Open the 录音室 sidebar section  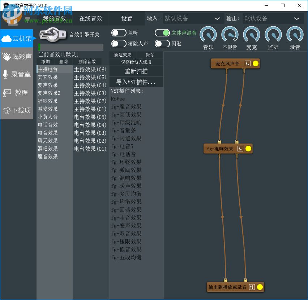(17, 74)
